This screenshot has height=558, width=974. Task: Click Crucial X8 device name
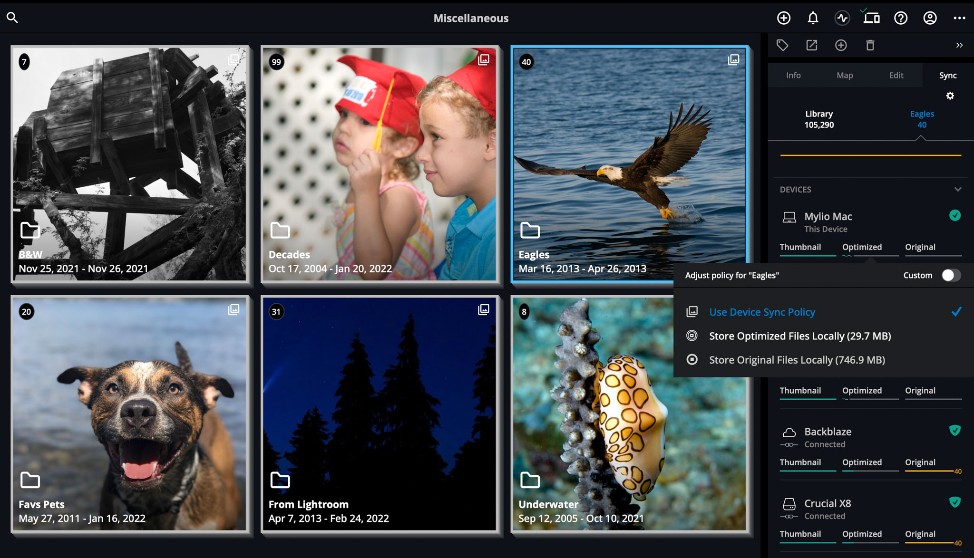[x=828, y=503]
